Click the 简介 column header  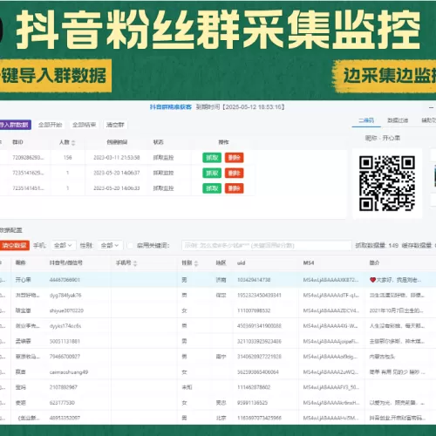click(x=374, y=262)
